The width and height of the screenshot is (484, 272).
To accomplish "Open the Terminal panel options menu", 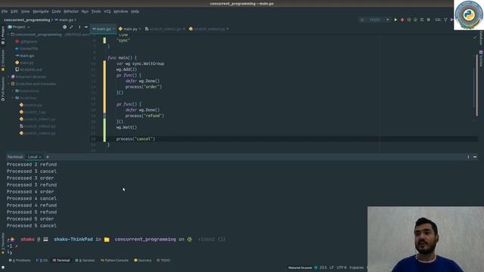I will pos(468,157).
